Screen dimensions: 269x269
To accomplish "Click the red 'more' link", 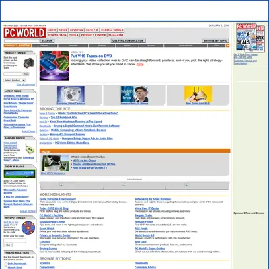I will 140,64.
